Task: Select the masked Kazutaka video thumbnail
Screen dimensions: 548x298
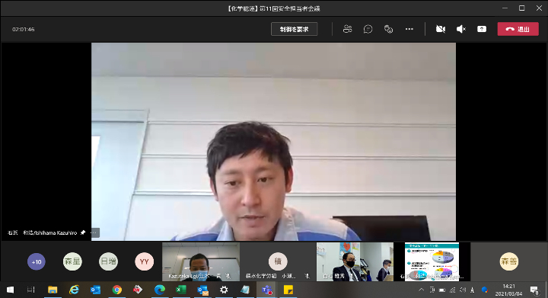Action: click(201, 261)
